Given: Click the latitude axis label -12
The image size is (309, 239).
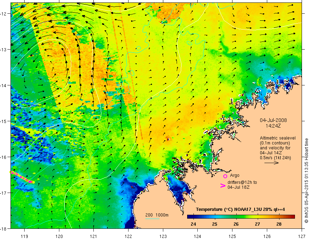Looking at the screenshot, I should click(4, 14).
